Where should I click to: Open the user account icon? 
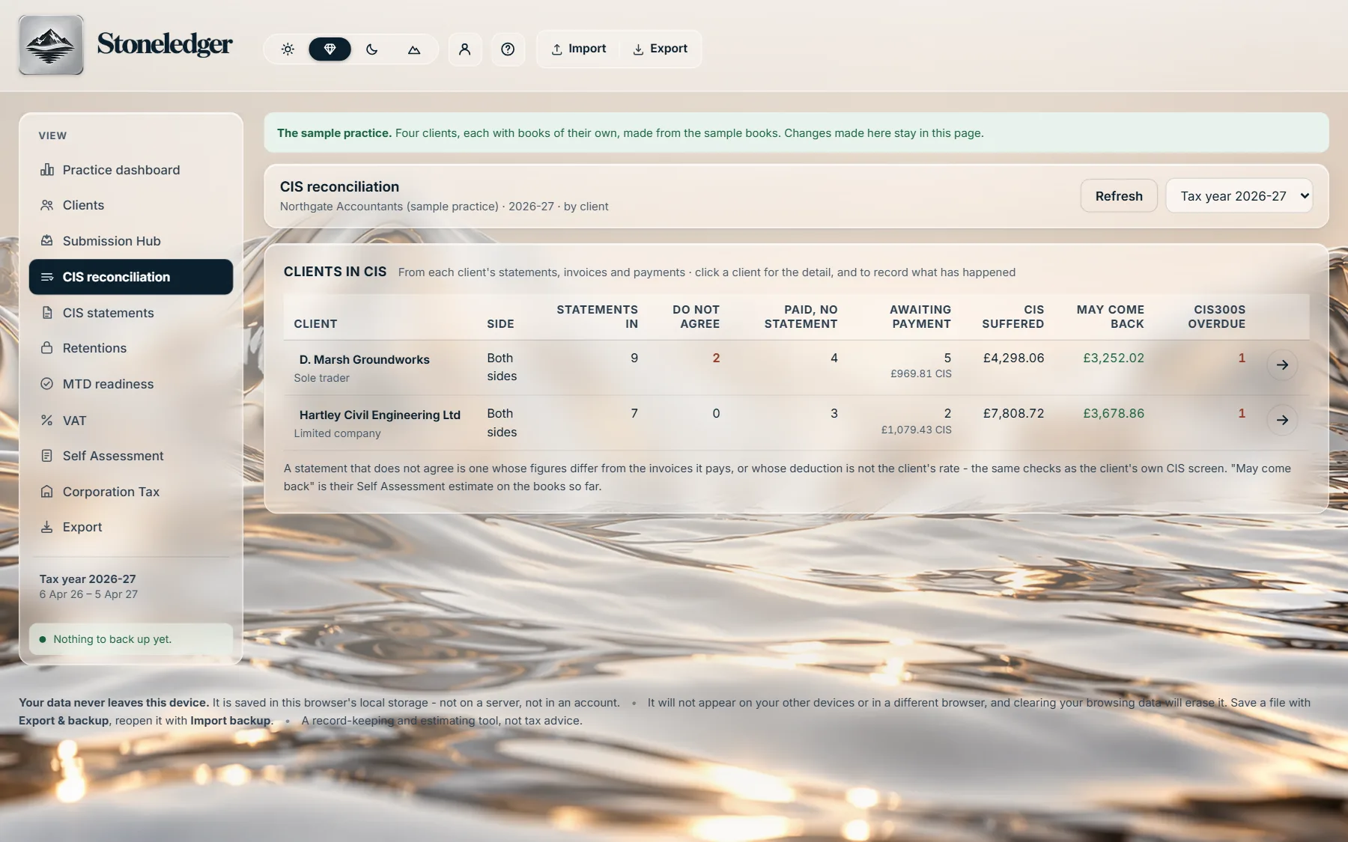coord(465,49)
